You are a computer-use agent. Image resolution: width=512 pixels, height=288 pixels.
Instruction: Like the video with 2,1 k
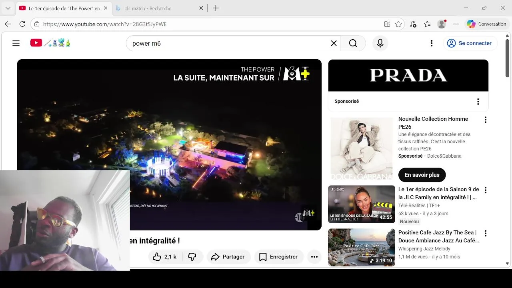pos(164,257)
